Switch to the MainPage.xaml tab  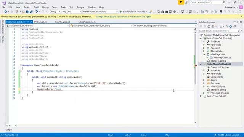[63, 22]
